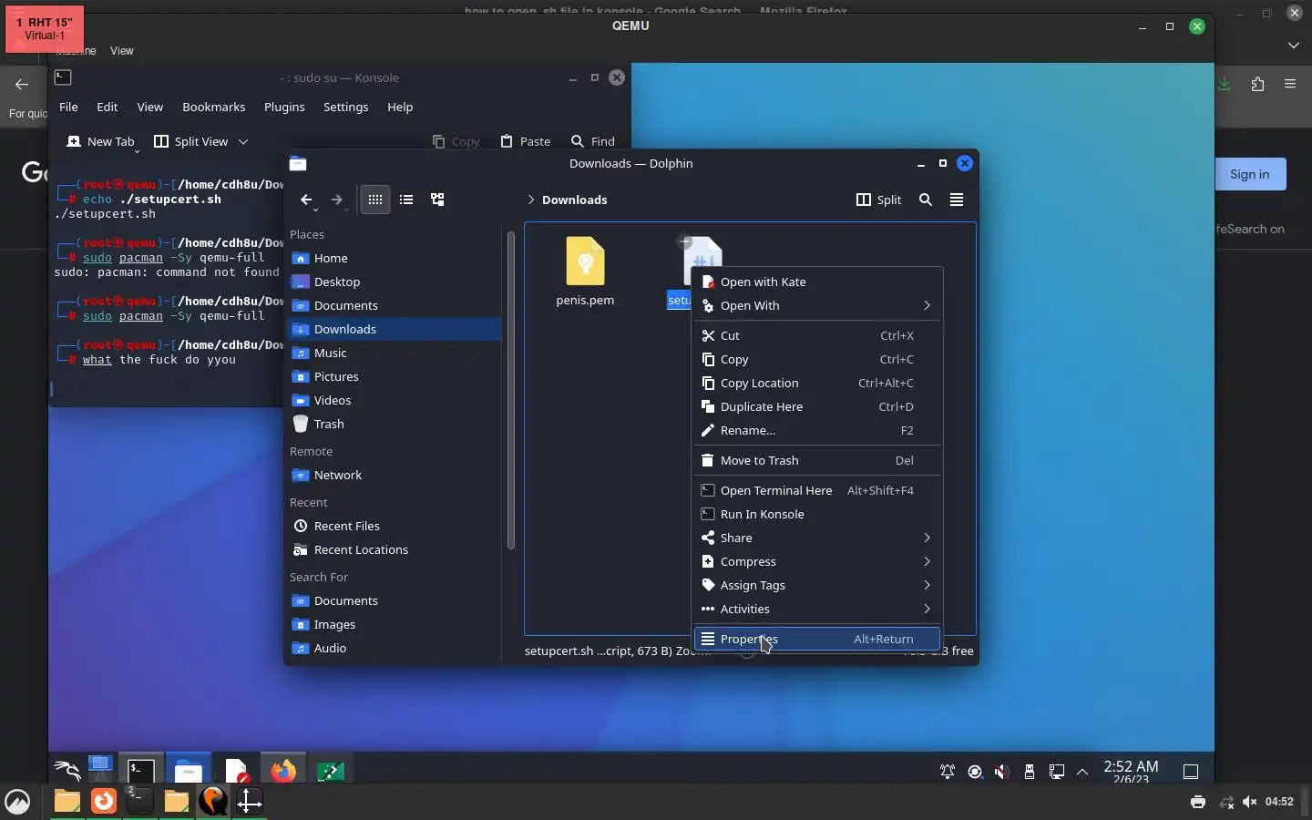This screenshot has width=1312, height=820.
Task: Search for Images in sidebar
Action: coord(395,624)
